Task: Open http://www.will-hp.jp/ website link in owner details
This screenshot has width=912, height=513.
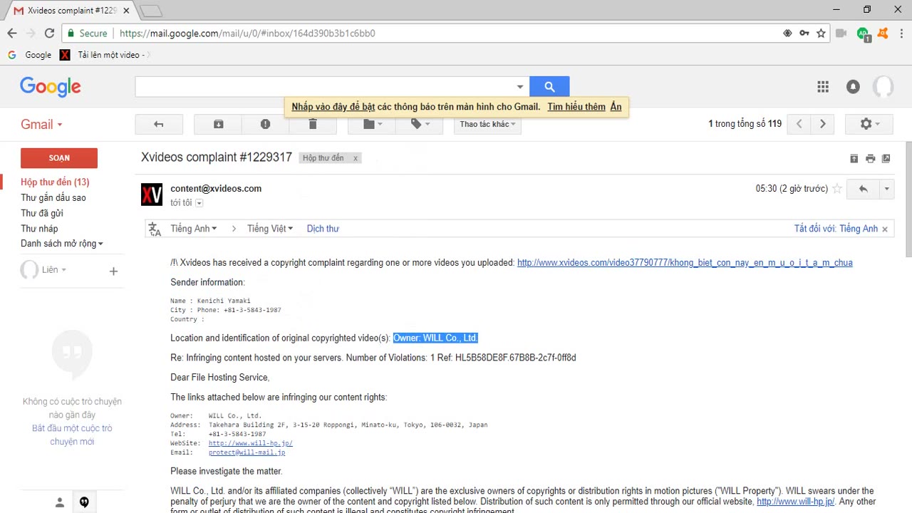Action: click(x=251, y=443)
